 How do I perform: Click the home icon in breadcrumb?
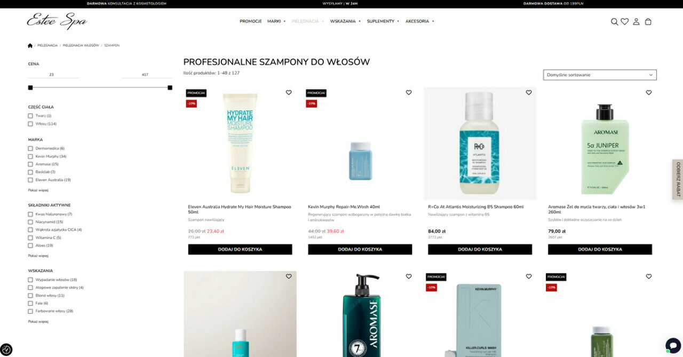click(x=30, y=45)
